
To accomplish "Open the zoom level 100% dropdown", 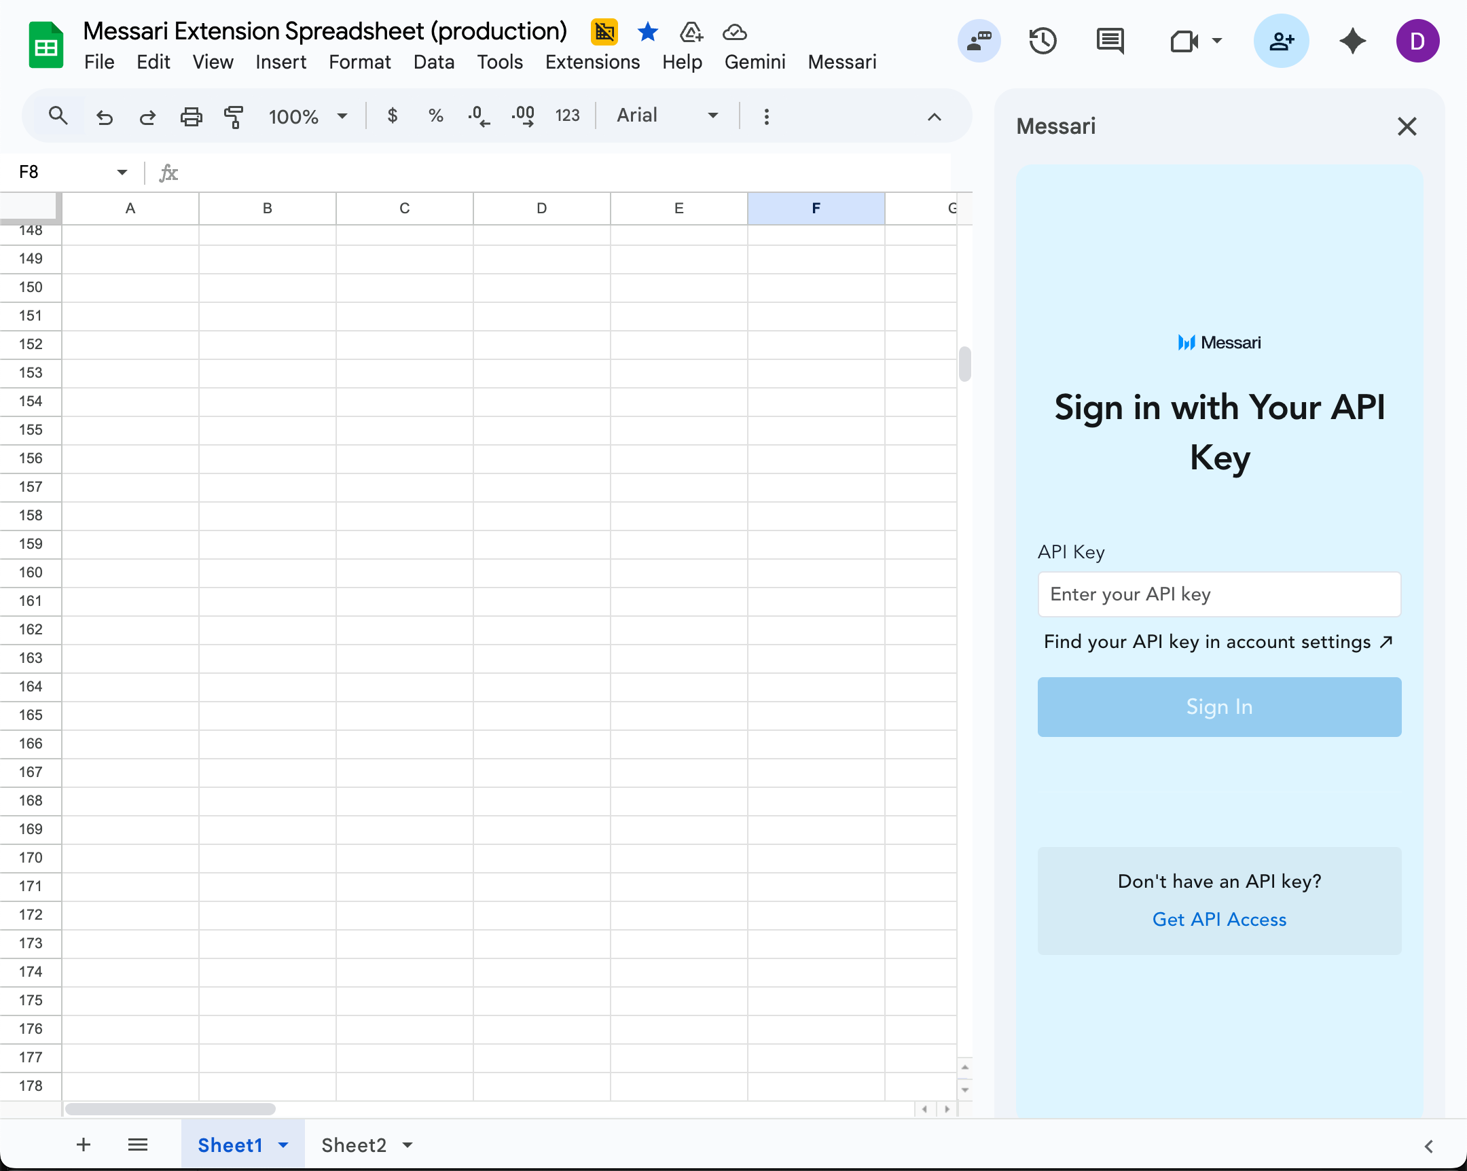I will (308, 116).
